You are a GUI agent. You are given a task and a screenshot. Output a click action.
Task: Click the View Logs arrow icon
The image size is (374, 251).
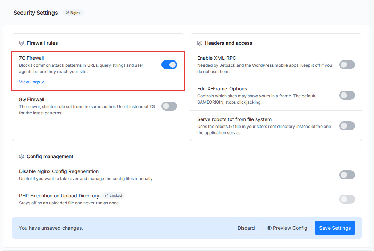pyautogui.click(x=43, y=82)
